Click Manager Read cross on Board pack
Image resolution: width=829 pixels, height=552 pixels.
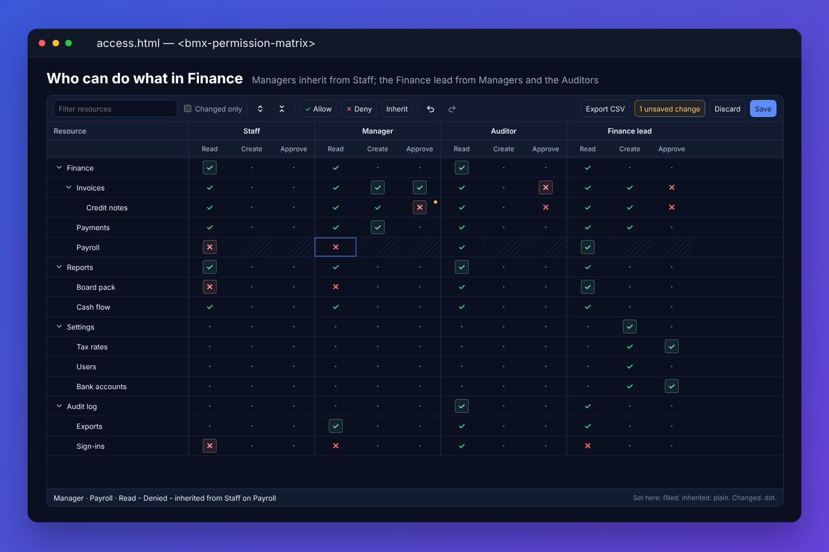coord(335,287)
